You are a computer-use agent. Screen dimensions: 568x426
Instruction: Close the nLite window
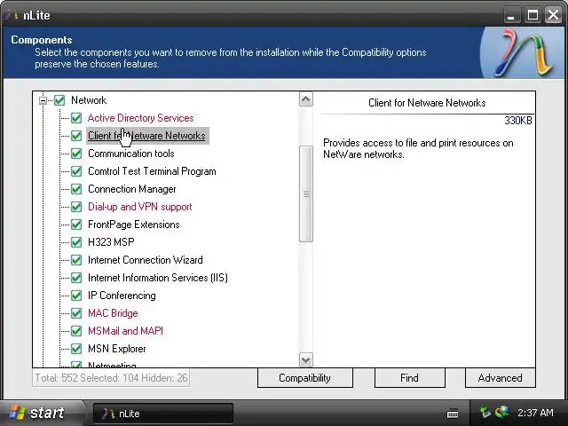[553, 15]
